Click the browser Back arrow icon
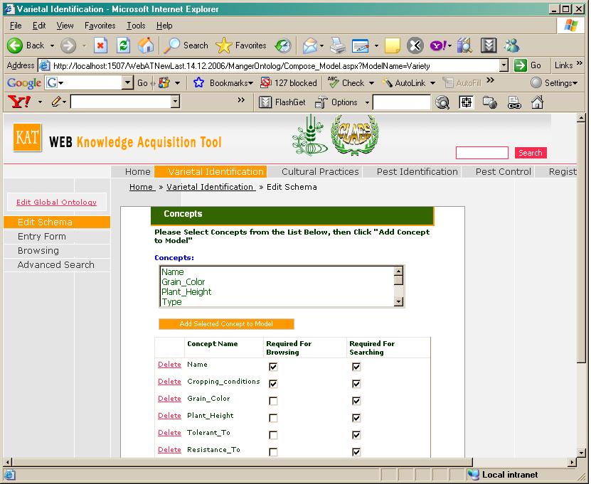Image resolution: width=591 pixels, height=484 pixels. (x=16, y=45)
